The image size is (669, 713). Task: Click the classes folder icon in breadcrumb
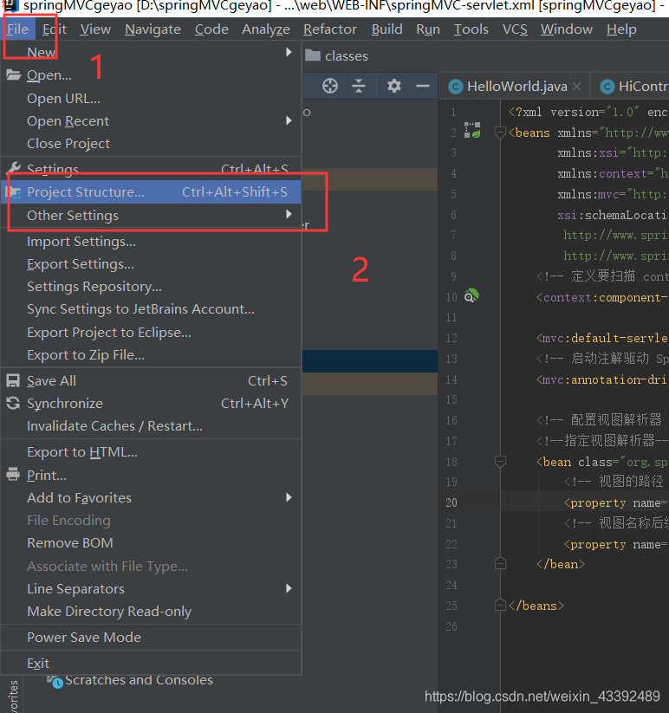click(x=313, y=55)
